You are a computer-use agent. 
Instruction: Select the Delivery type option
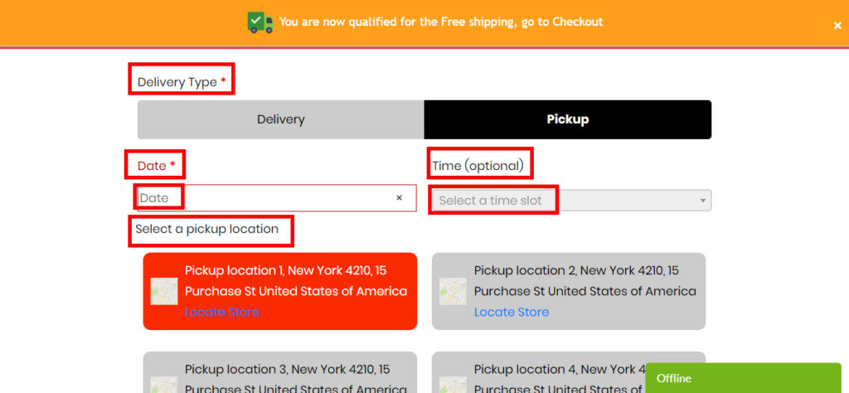tap(280, 119)
